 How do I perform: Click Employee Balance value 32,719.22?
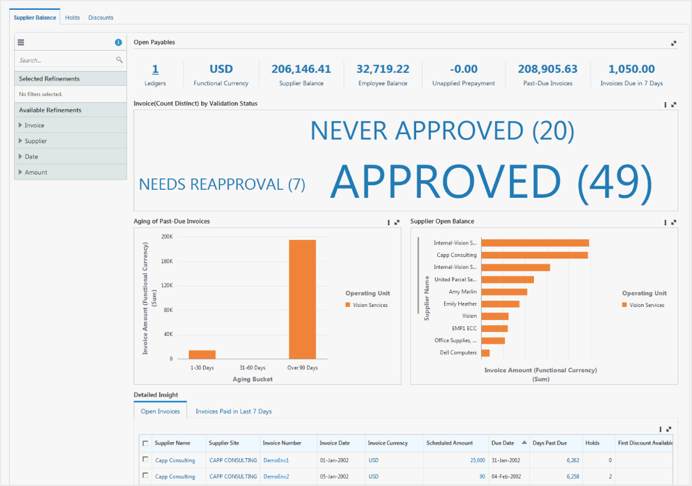point(383,69)
